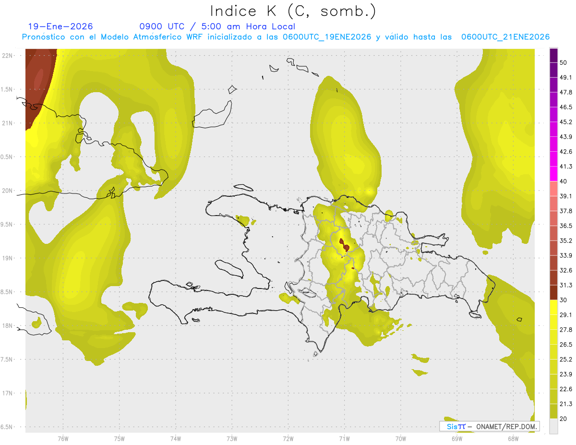
Task: Click the 68W longitude label
Action: [513, 439]
